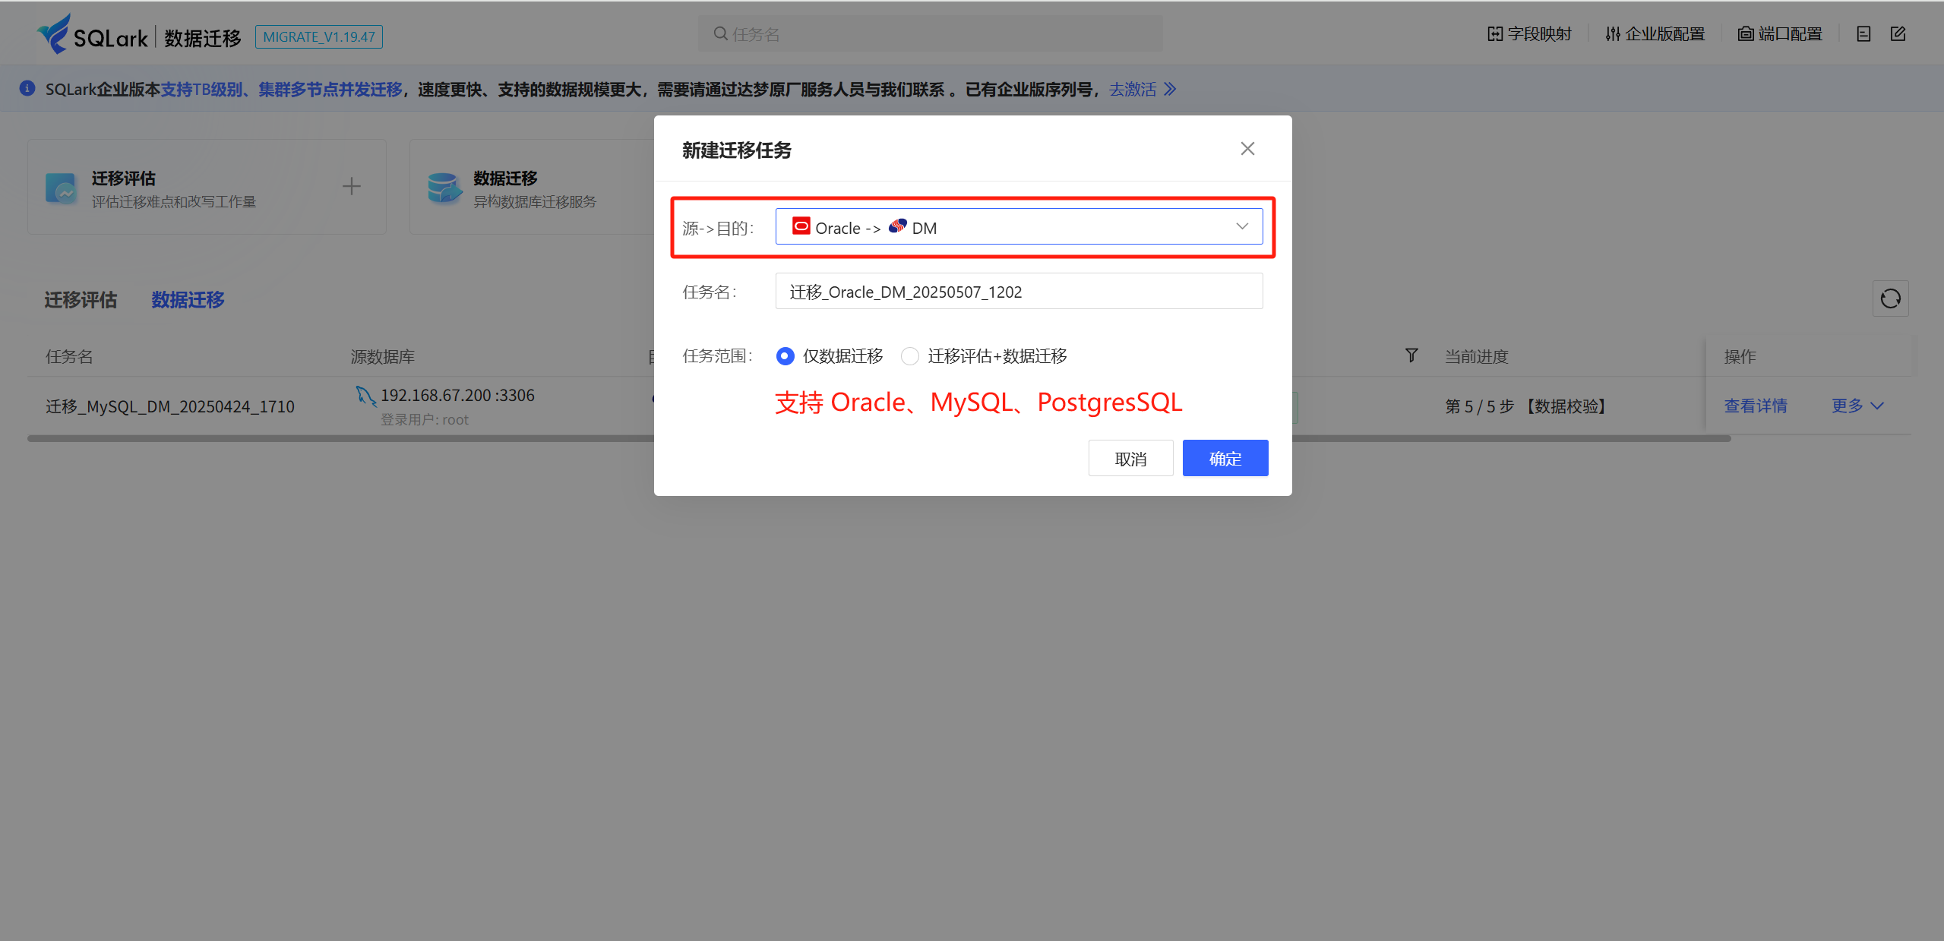Click the edit feedback icon in header
The width and height of the screenshot is (1944, 941).
click(1898, 34)
